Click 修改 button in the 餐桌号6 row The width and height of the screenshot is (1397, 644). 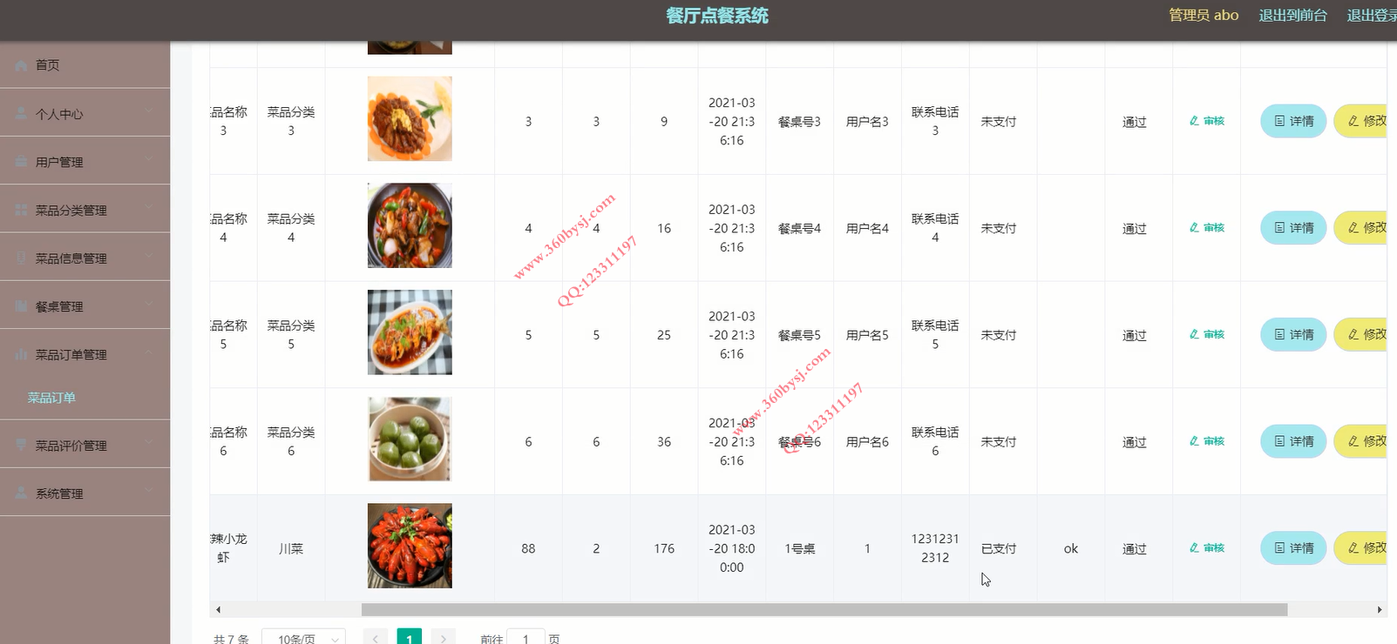pos(1363,441)
